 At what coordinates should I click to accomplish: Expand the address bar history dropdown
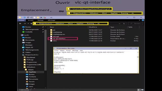click(119, 24)
